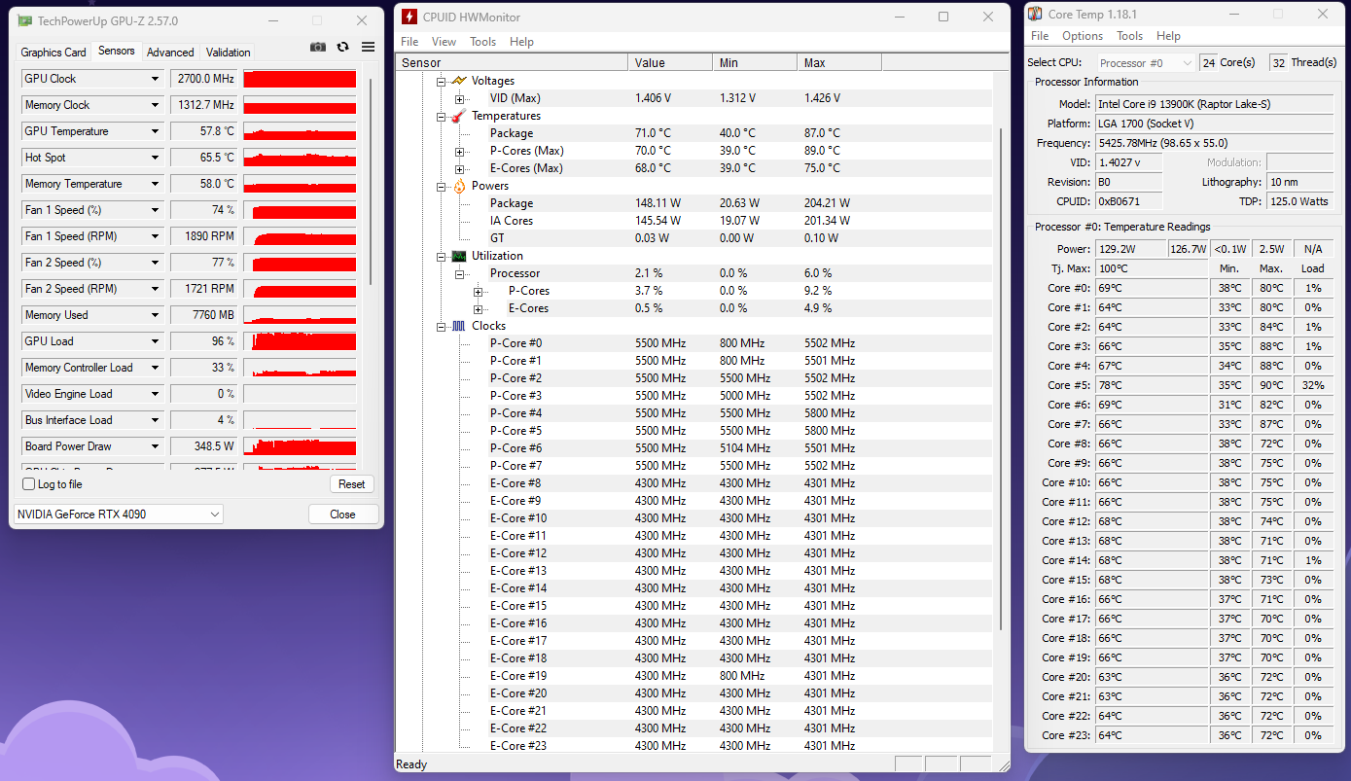The image size is (1351, 781).
Task: Switch to the Advanced tab in GPU-Z
Action: pyautogui.click(x=170, y=53)
